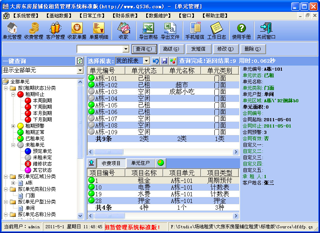This screenshot has height=233, width=320.
Task: Click 修改(X) button
Action: tap(225, 49)
